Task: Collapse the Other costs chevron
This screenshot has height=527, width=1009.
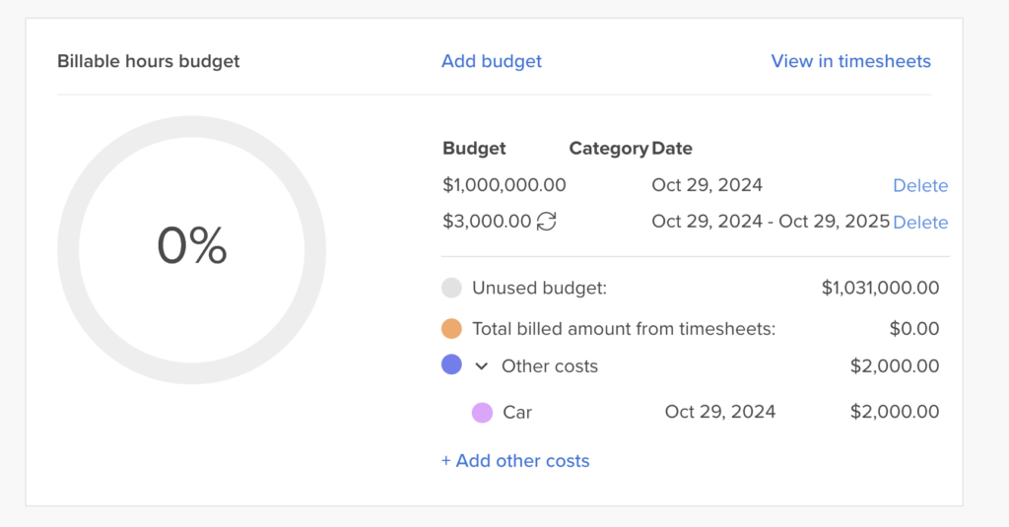Action: [x=481, y=366]
